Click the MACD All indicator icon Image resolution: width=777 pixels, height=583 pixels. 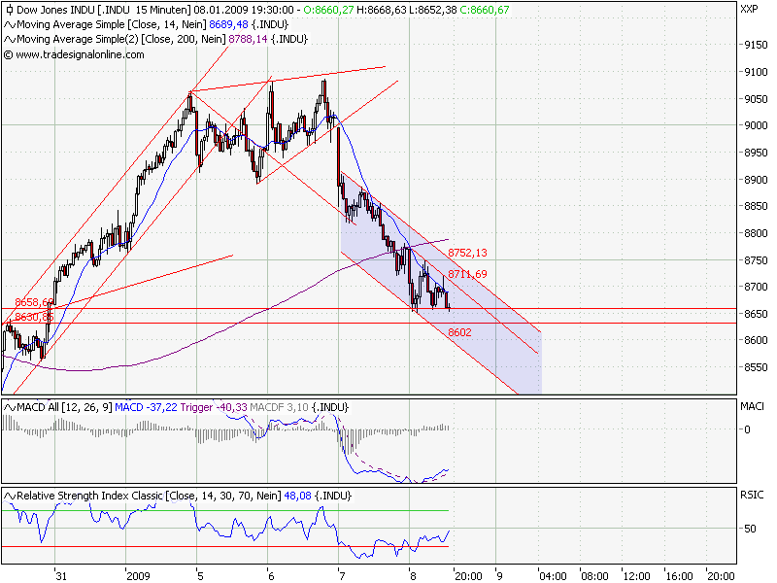[9, 408]
